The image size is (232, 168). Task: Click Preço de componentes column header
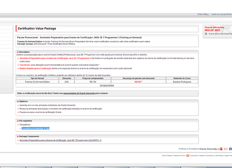[x=93, y=78]
